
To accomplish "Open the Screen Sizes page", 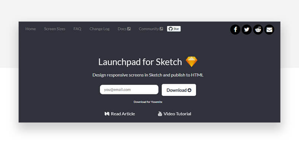I will click(55, 29).
